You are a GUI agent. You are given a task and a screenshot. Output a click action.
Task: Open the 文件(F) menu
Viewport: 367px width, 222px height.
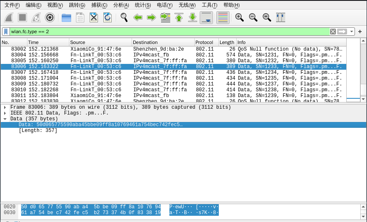[x=12, y=5]
